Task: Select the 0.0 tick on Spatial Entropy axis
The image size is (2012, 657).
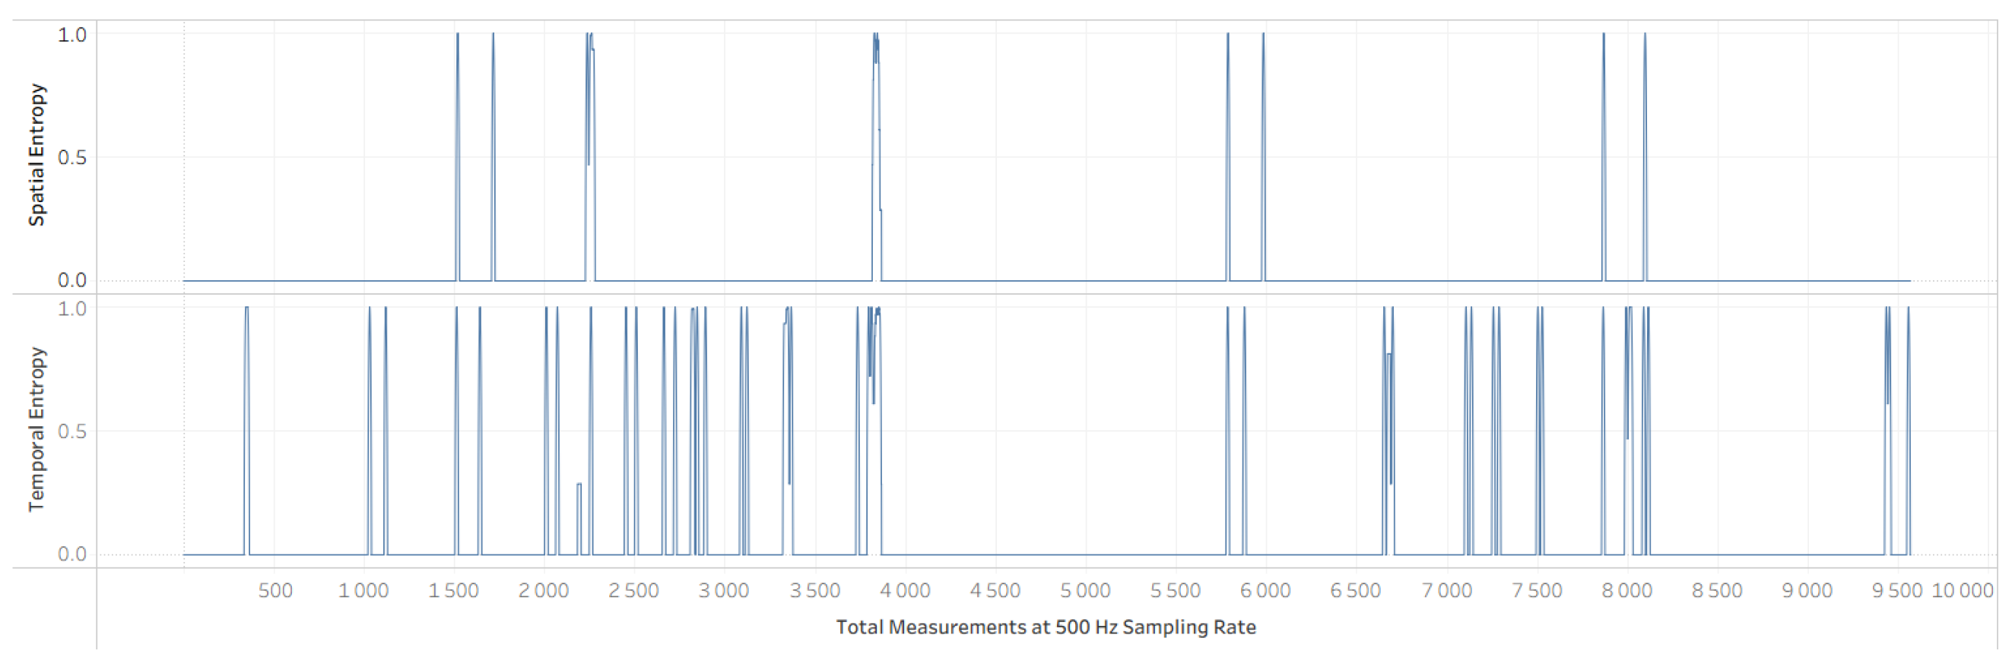Action: point(71,280)
